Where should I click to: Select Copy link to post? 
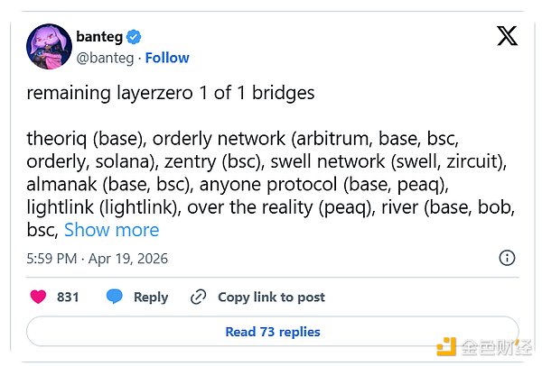[271, 297]
